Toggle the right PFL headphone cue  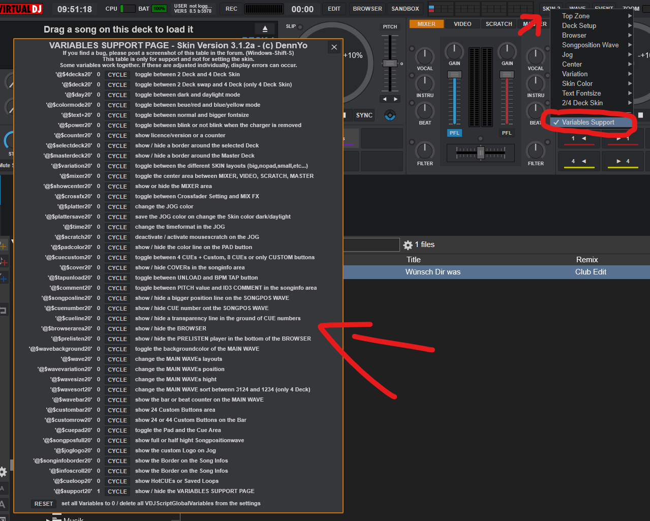(507, 133)
